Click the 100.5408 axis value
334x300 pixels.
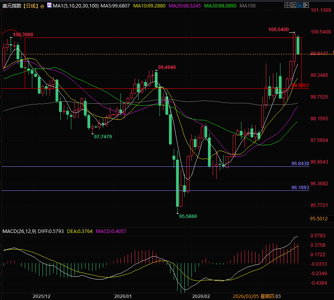321,32
